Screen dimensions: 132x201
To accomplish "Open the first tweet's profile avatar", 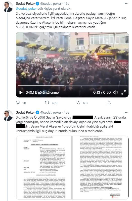I will point(8,7).
